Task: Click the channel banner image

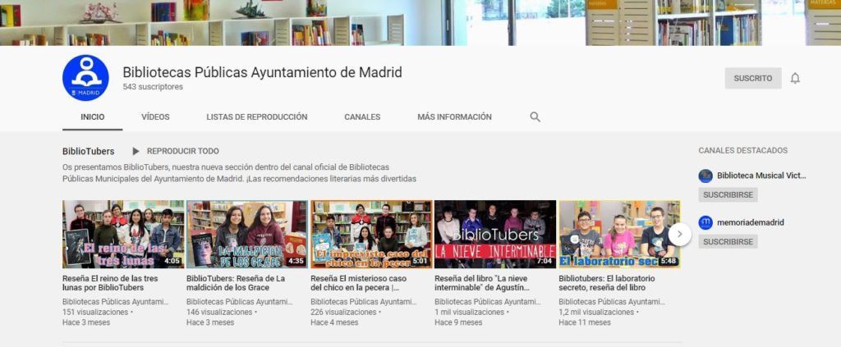Action: tap(420, 22)
